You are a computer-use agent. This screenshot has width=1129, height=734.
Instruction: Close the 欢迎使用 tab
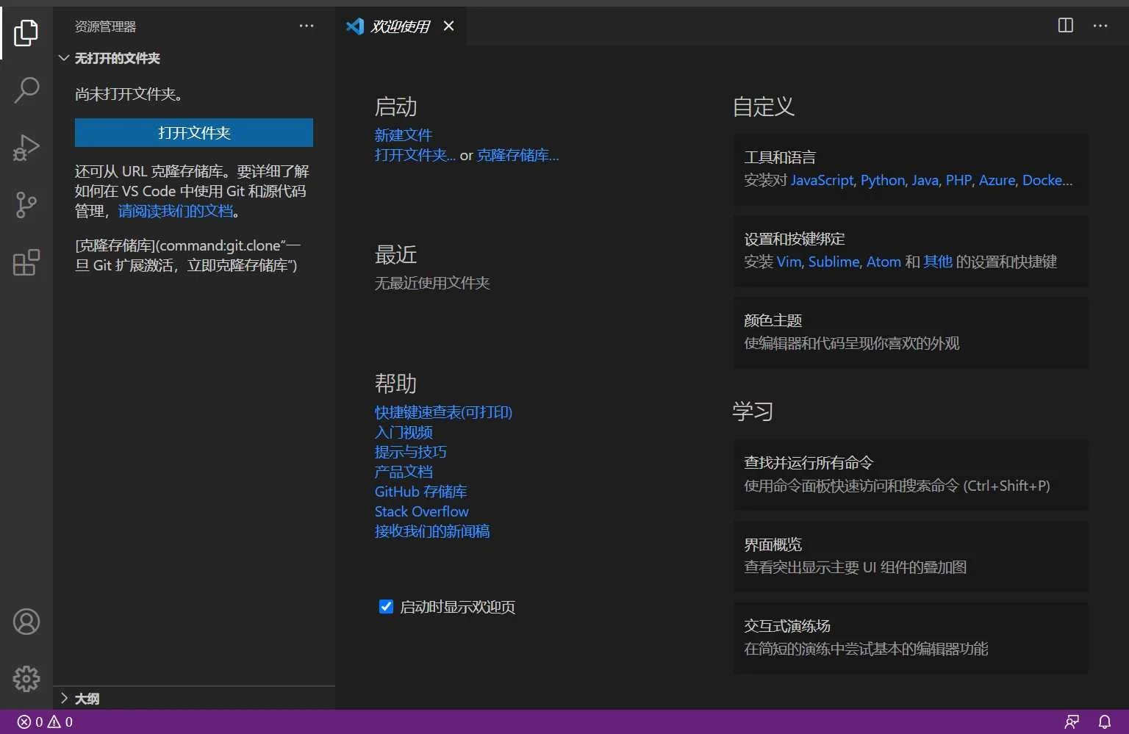pos(448,26)
